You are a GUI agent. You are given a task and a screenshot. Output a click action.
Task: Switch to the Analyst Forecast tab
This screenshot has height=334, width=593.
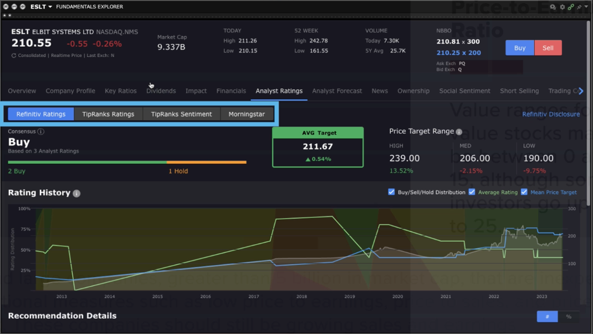336,91
